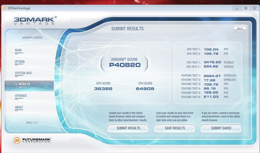The width and height of the screenshot is (260, 153).
Task: Click the 'FEATURE TEST 6:' row label
Action: point(191,97)
